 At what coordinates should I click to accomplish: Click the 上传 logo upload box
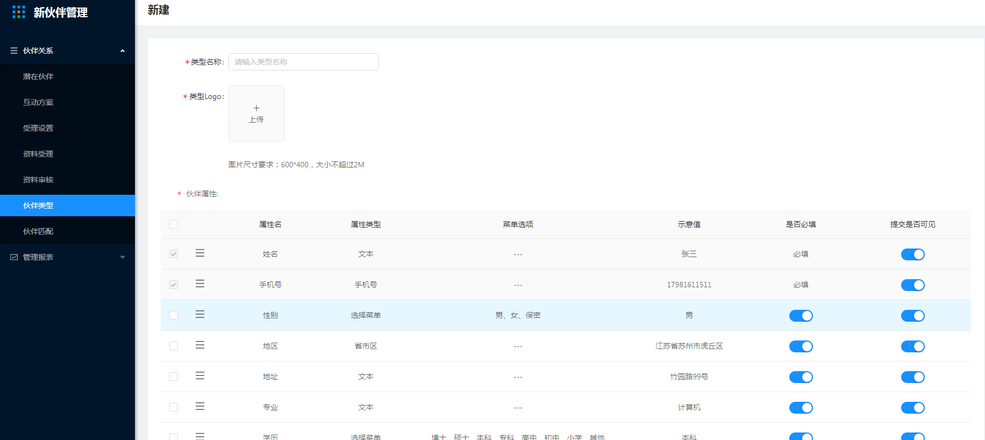(256, 113)
